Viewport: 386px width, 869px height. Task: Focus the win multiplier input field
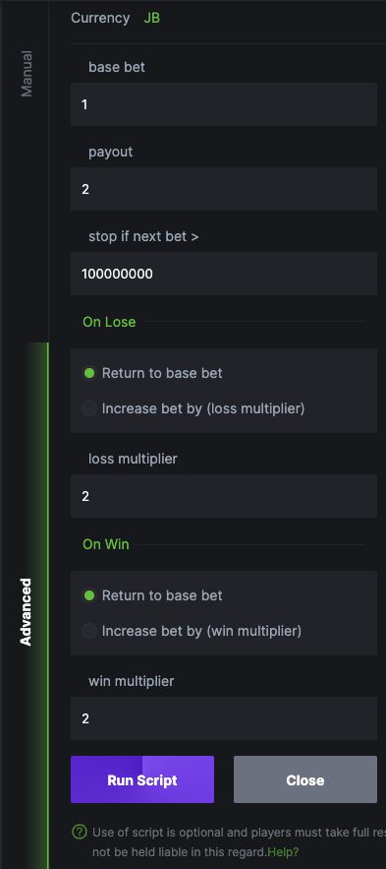pos(224,718)
